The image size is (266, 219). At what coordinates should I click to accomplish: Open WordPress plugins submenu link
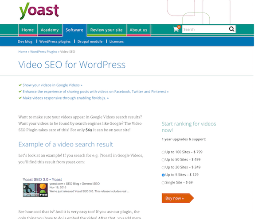(55, 42)
